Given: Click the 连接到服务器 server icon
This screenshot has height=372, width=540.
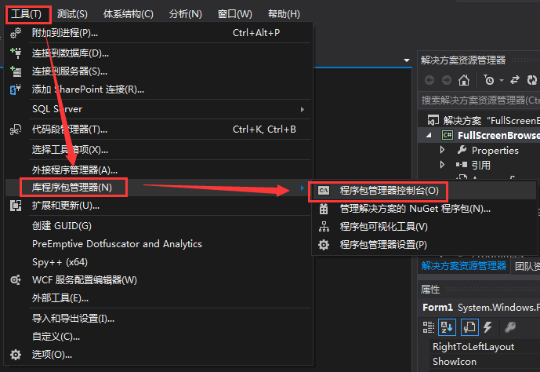Looking at the screenshot, I should 16,71.
